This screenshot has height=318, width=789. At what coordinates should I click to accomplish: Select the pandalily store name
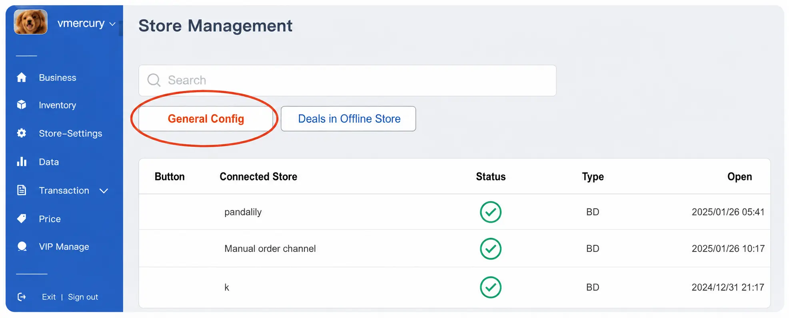click(x=243, y=212)
